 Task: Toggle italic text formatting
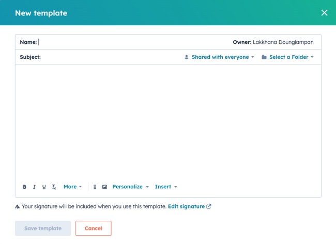pos(34,187)
